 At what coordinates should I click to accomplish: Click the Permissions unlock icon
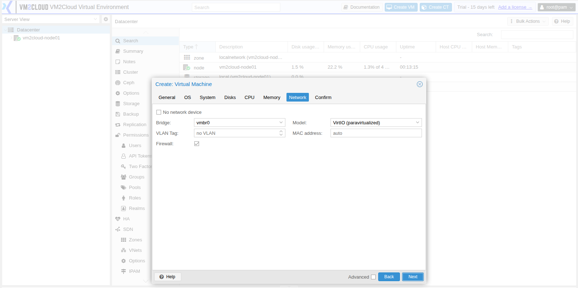pos(118,135)
